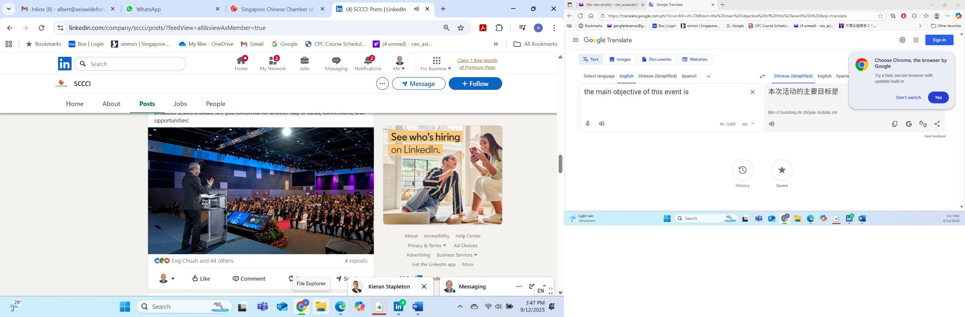This screenshot has width=965, height=317.
Task: Click Don't switch in the Chrome promo
Action: (908, 98)
